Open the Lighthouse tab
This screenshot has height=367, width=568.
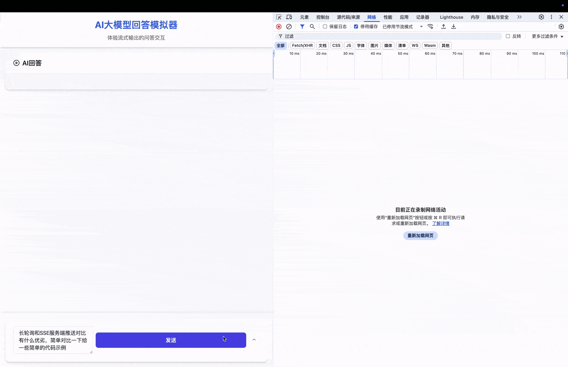coord(452,17)
